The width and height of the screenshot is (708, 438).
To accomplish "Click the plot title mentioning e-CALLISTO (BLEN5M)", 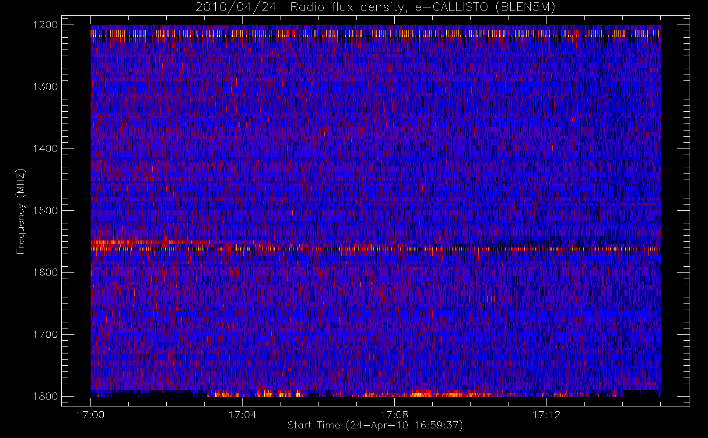I will tap(375, 7).
